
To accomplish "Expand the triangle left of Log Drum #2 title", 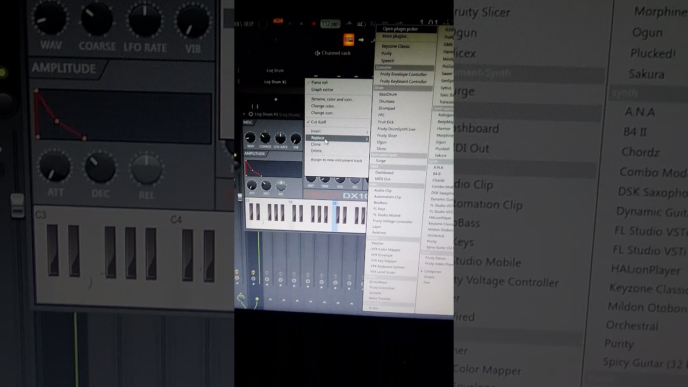I will tap(244, 114).
